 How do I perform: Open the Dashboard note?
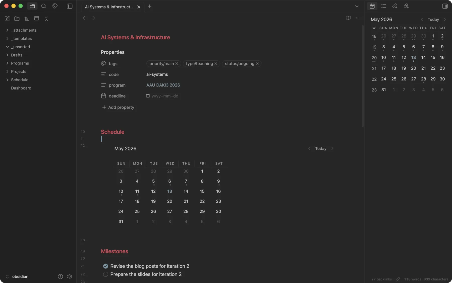pos(21,88)
